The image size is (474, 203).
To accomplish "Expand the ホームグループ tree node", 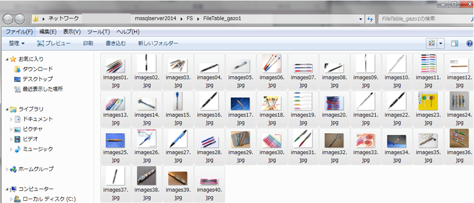I will pyautogui.click(x=7, y=169).
